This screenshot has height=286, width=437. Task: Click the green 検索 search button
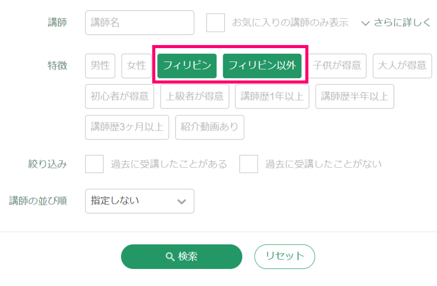pyautogui.click(x=182, y=257)
